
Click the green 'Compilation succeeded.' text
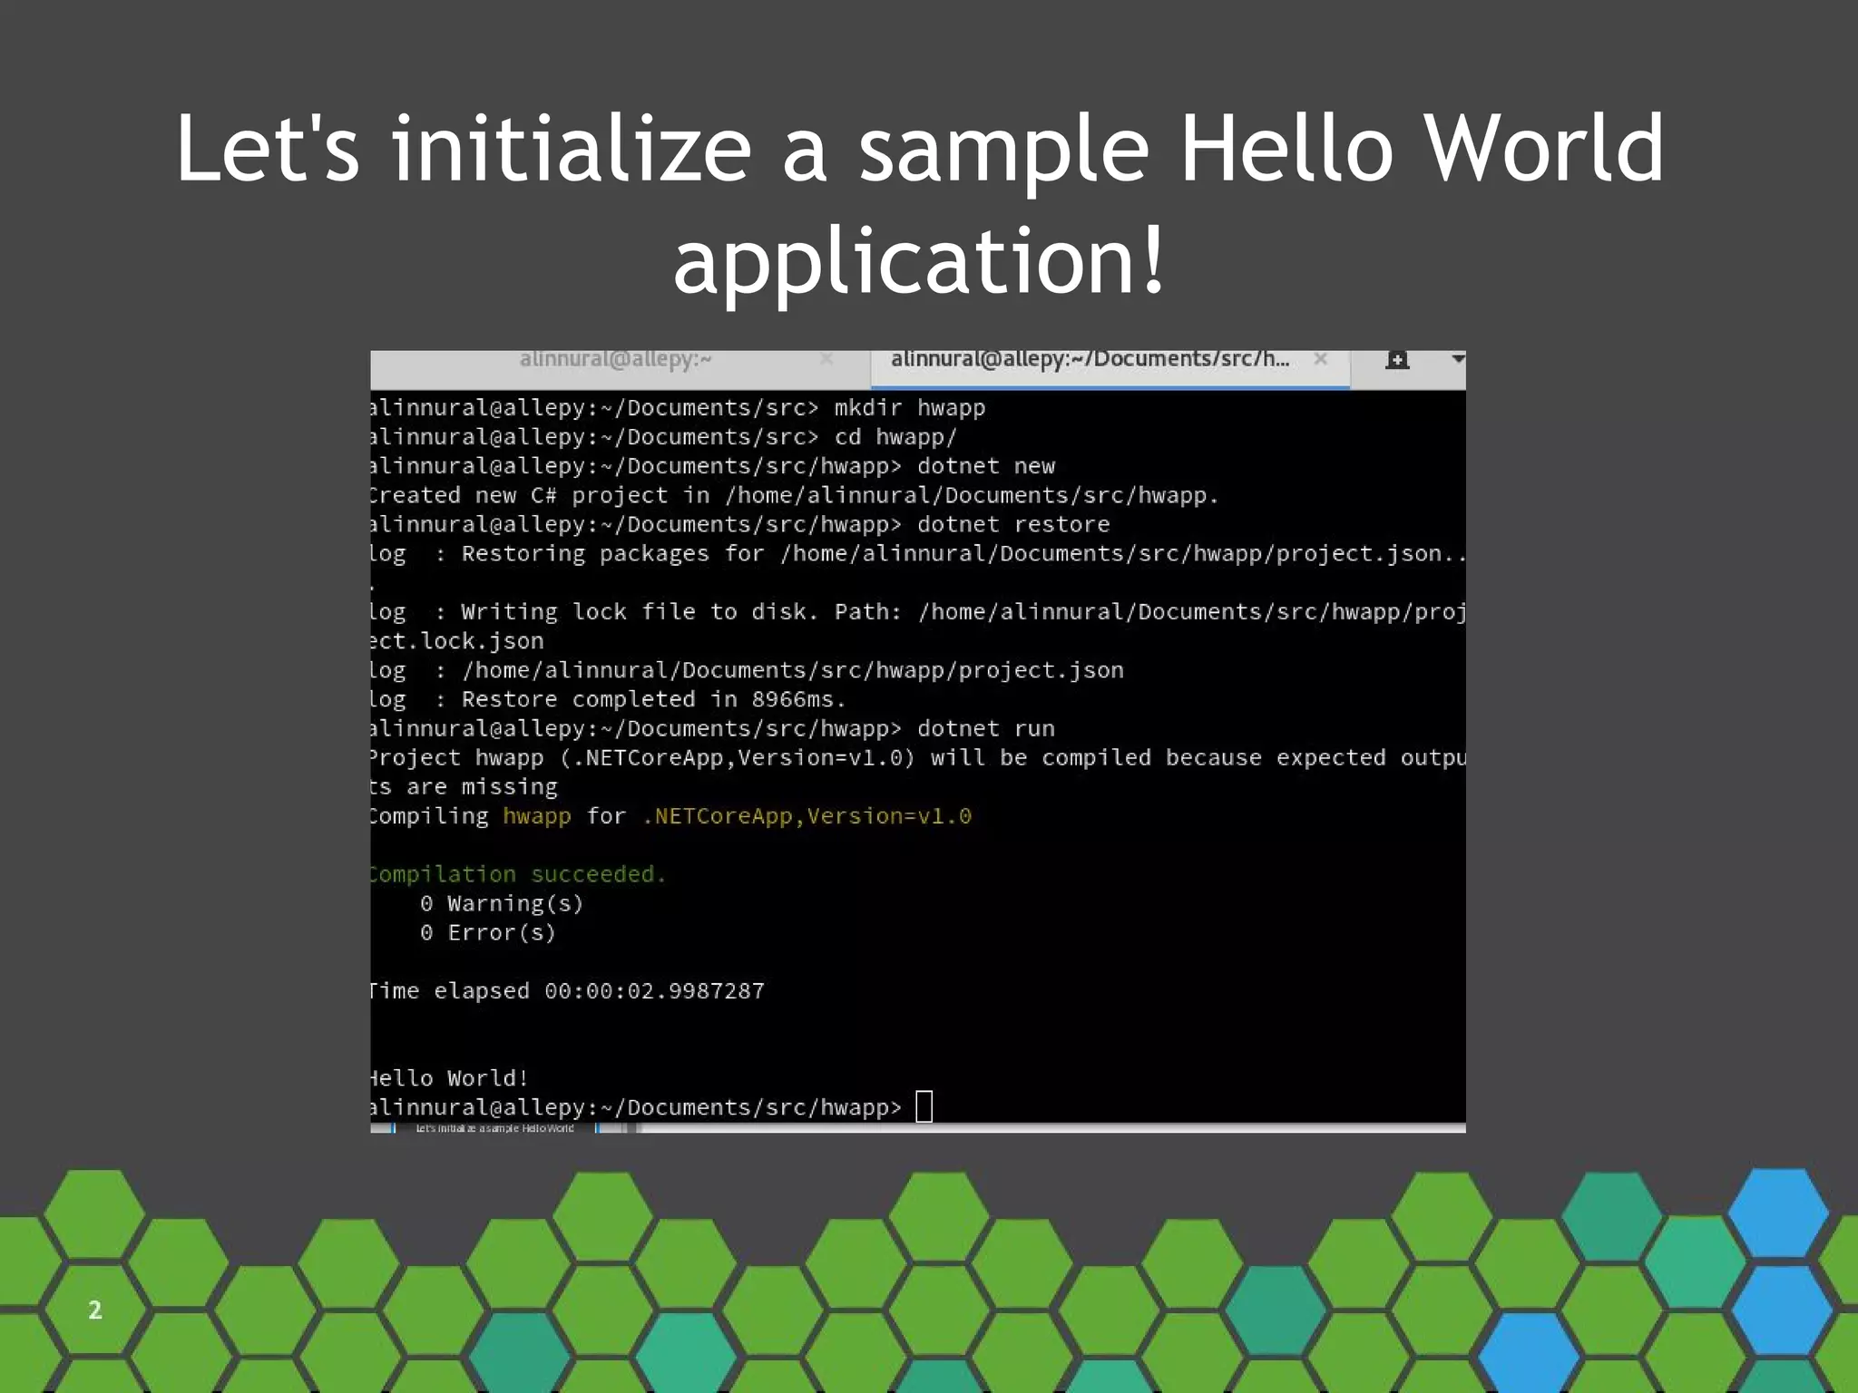tap(518, 874)
